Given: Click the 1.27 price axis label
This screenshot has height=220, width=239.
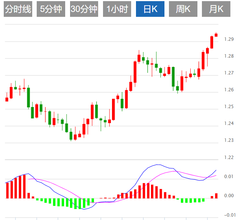Looking at the screenshot, I should (x=229, y=73).
